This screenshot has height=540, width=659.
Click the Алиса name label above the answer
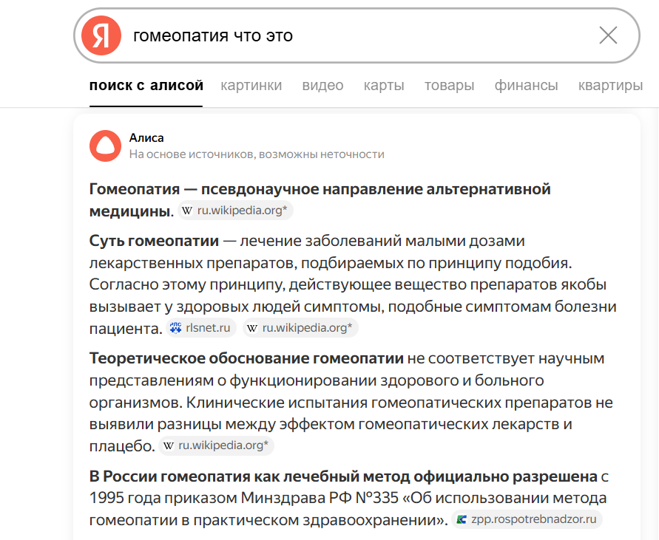144,137
